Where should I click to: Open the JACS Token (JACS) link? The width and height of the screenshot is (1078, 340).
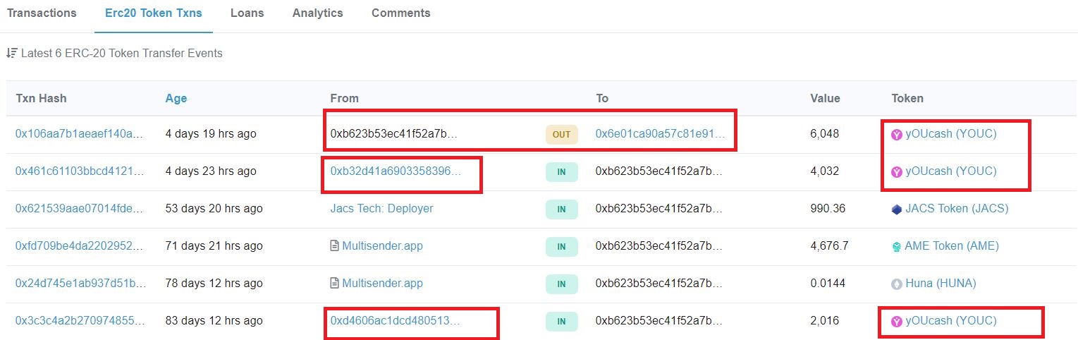(x=957, y=208)
